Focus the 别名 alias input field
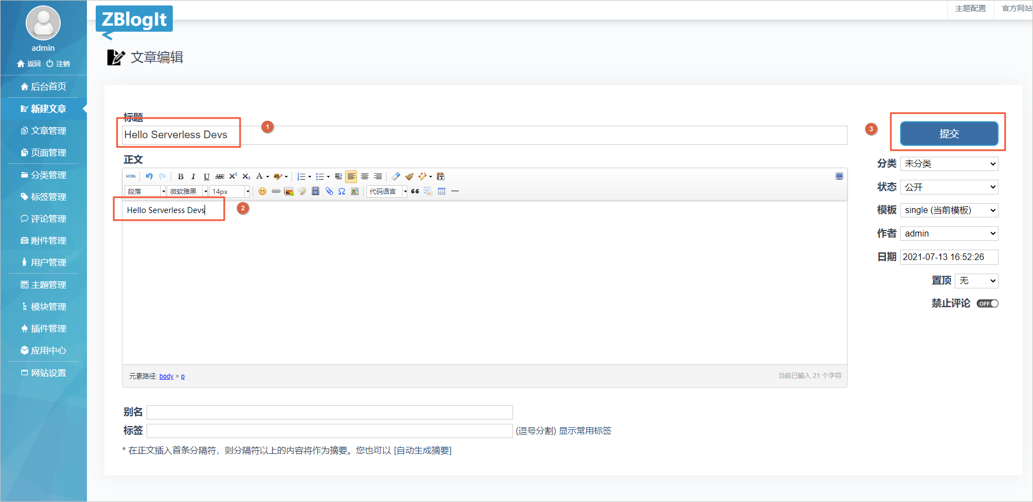Viewport: 1033px width, 502px height. (330, 412)
